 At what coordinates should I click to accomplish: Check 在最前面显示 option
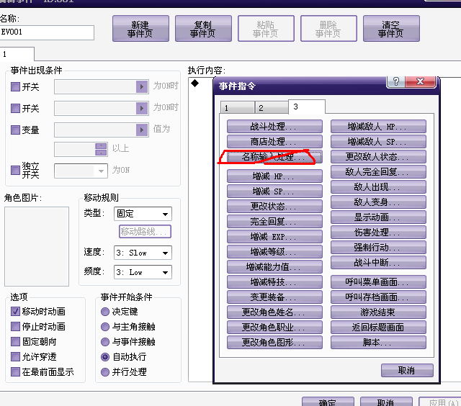pyautogui.click(x=15, y=372)
